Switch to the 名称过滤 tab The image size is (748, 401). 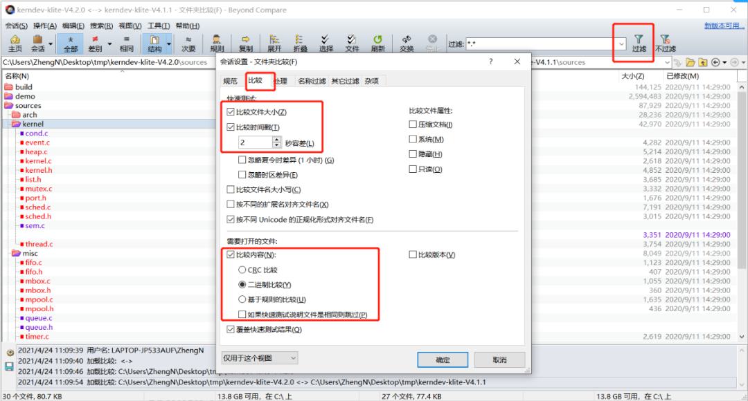click(x=312, y=81)
